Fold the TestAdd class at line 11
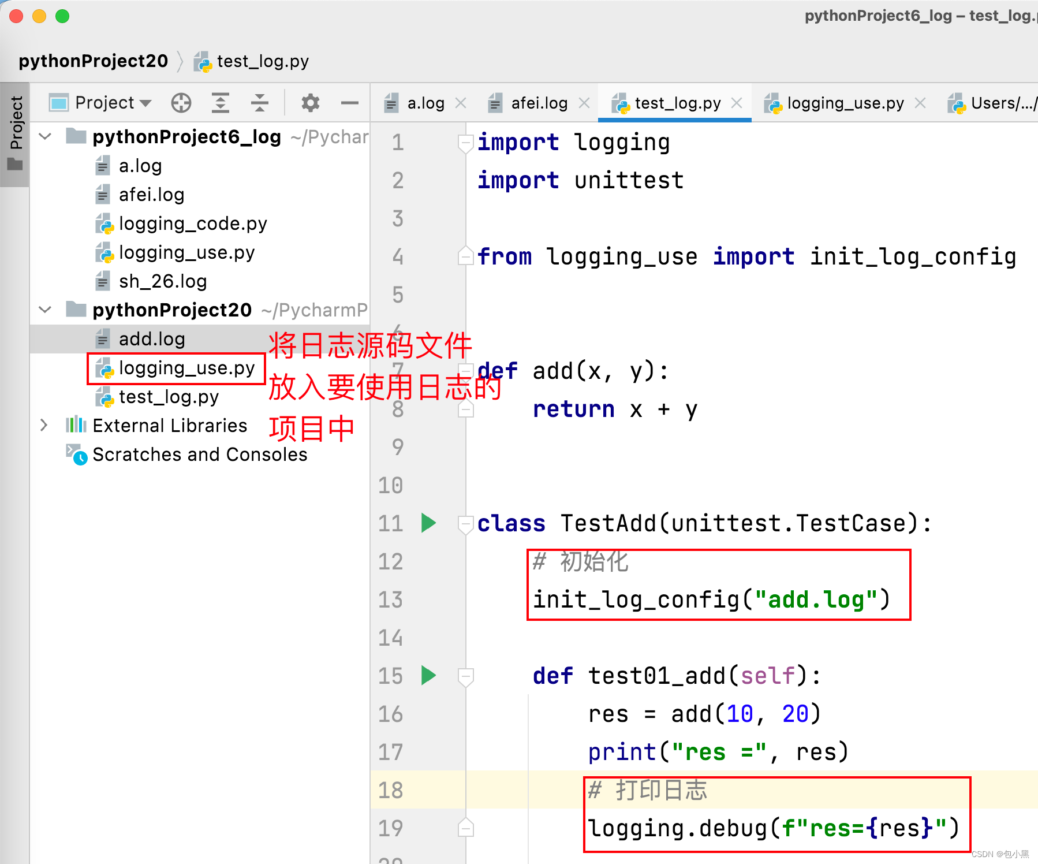The width and height of the screenshot is (1038, 864). click(x=465, y=524)
